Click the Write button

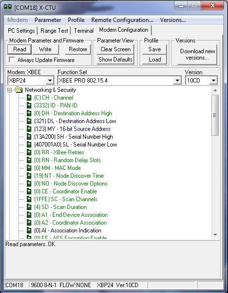click(45, 49)
